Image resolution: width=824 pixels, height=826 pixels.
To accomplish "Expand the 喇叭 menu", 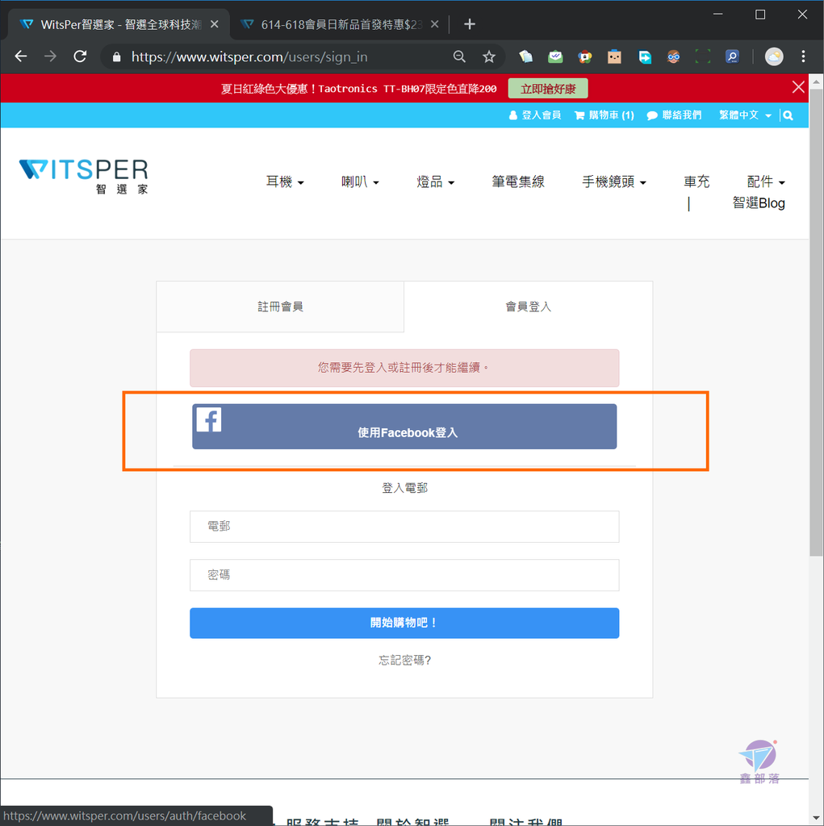I will coord(360,181).
